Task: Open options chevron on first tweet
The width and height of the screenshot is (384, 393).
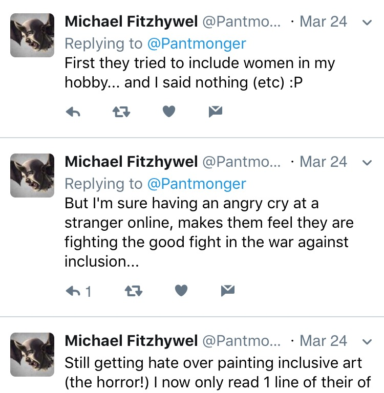Action: click(x=367, y=23)
